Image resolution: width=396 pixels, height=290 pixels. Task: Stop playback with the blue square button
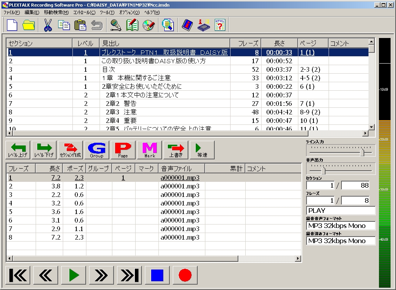click(x=157, y=275)
